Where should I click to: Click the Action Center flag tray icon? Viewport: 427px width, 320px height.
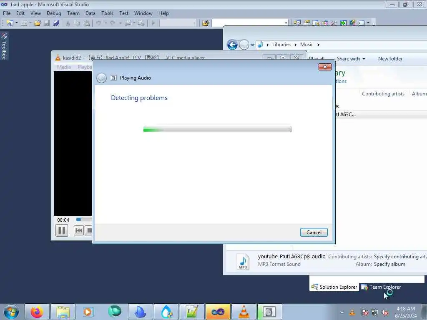coord(364,312)
